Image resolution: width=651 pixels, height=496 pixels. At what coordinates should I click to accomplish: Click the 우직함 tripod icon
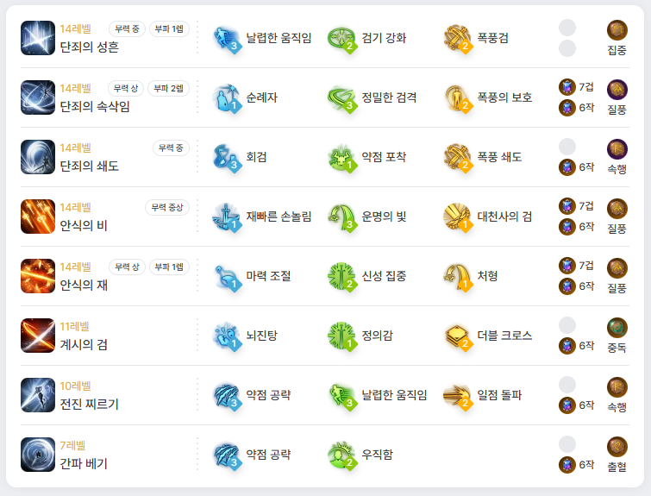click(342, 455)
